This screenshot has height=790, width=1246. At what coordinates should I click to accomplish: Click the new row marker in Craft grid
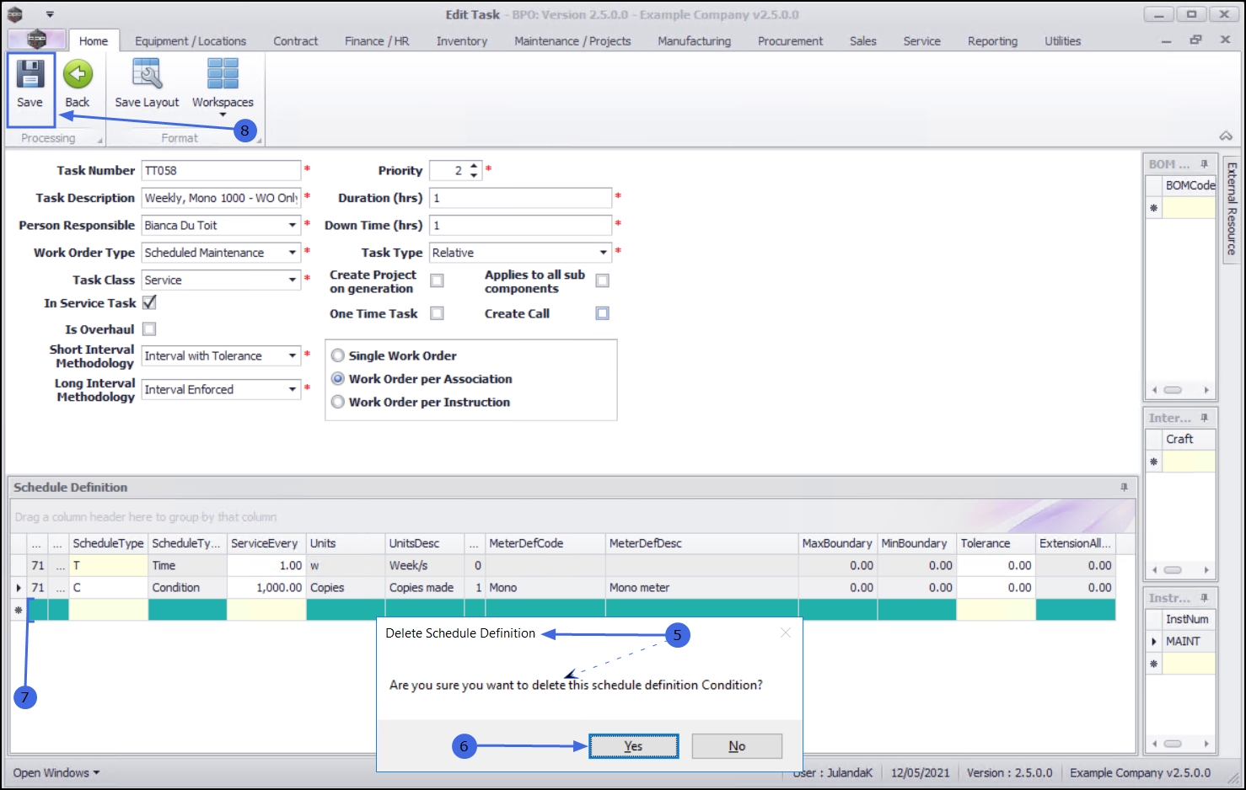(1154, 462)
